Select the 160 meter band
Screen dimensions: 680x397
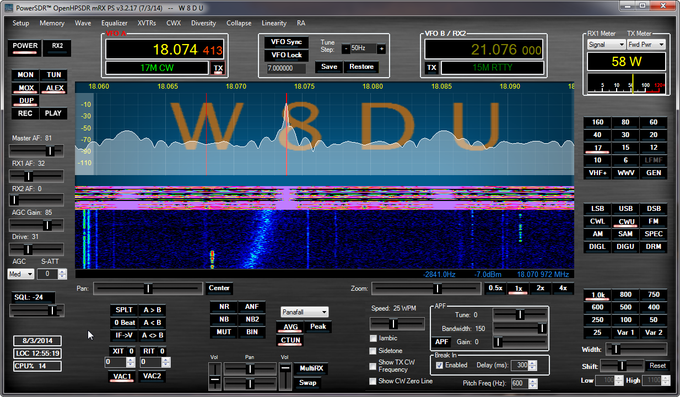(x=597, y=122)
